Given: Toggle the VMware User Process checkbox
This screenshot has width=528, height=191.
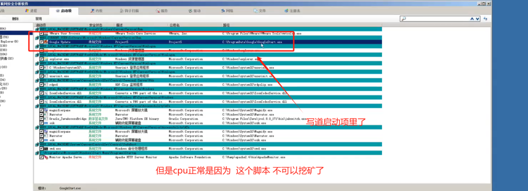Looking at the screenshot, I should (x=41, y=34).
